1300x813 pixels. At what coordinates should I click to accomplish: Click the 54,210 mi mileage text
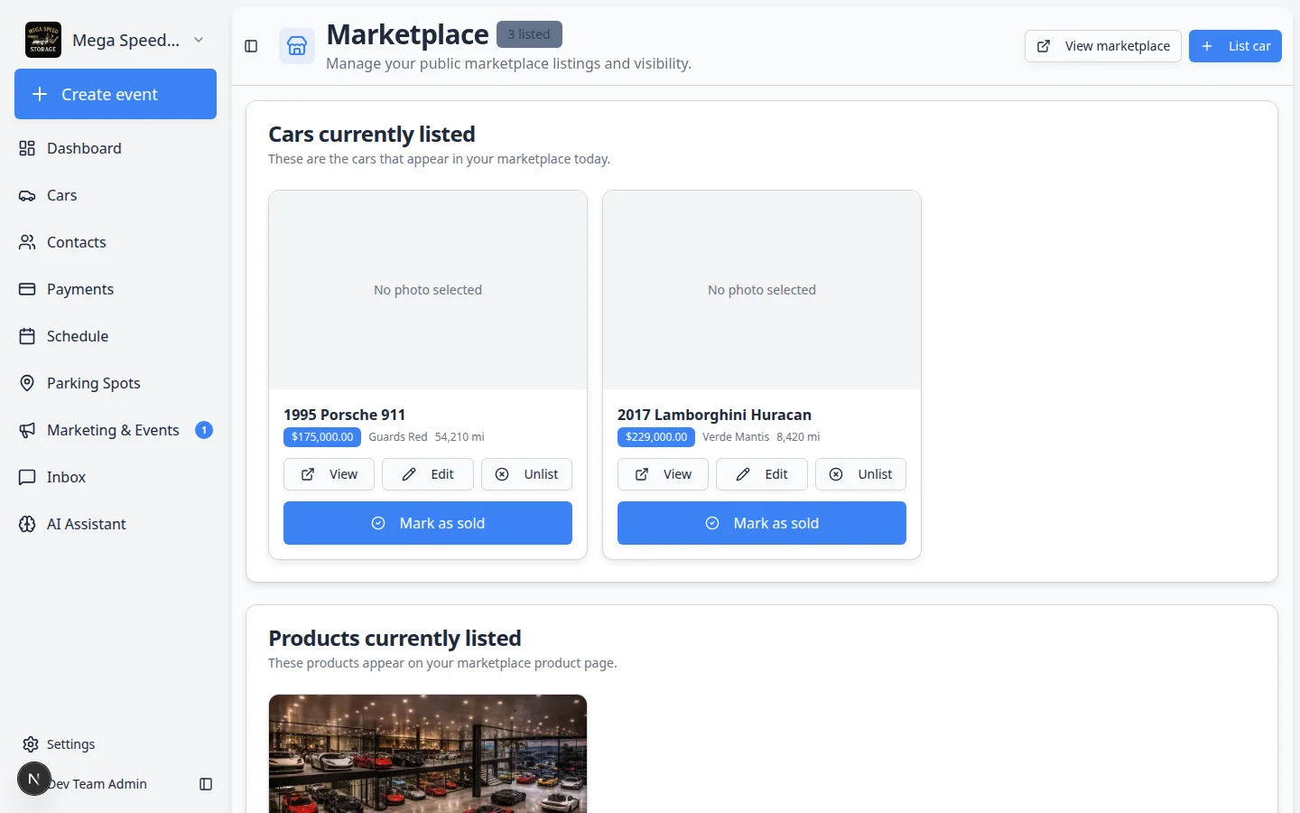click(x=460, y=437)
